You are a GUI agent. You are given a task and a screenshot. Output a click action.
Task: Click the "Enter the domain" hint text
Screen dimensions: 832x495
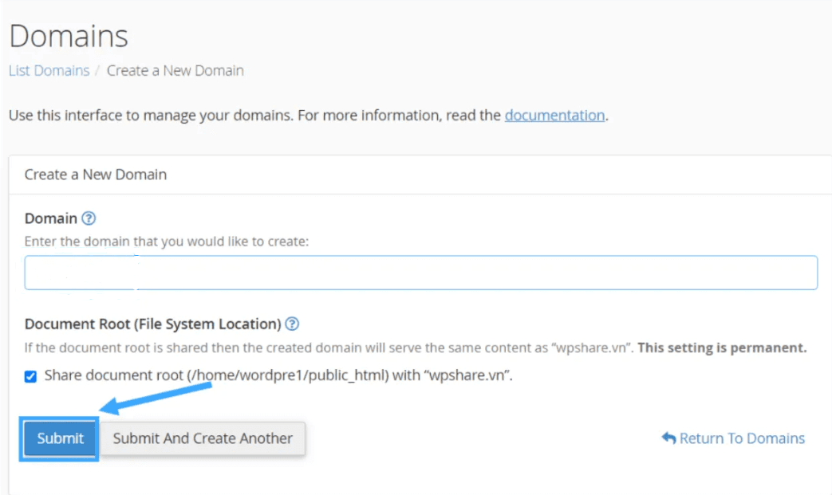(166, 241)
